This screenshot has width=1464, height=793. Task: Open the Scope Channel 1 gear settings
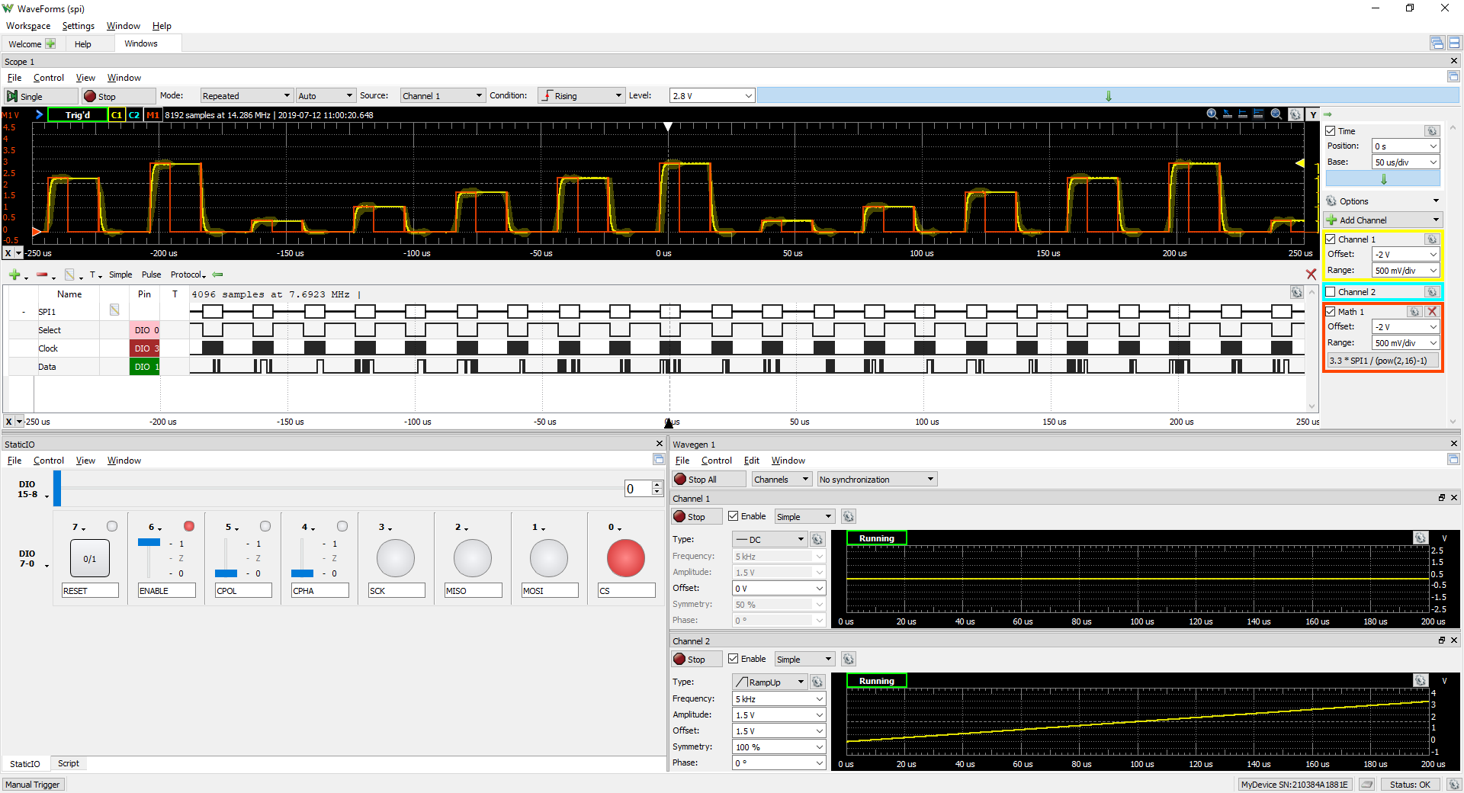(1432, 239)
